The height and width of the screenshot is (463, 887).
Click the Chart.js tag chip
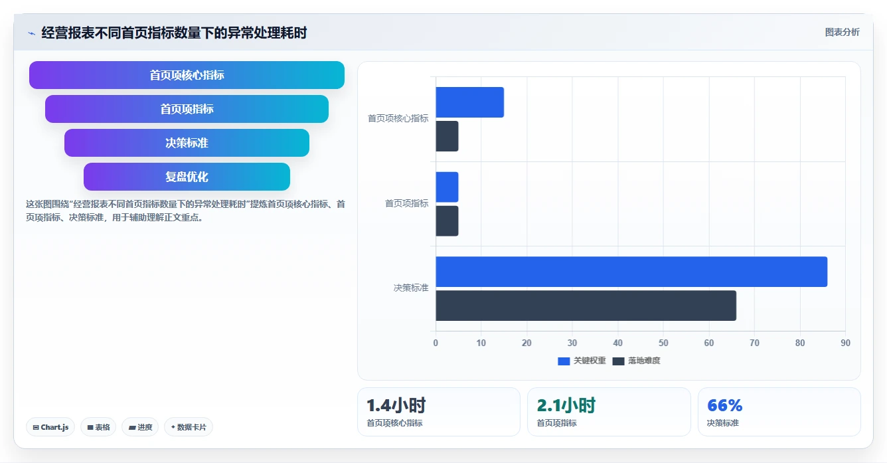click(x=50, y=427)
